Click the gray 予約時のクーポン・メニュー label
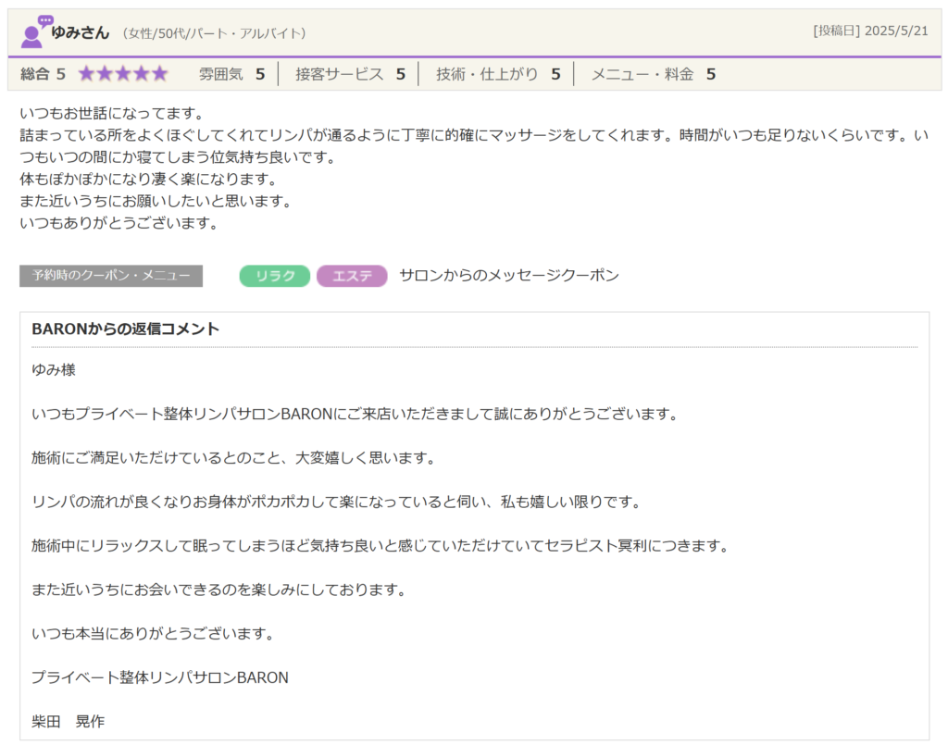This screenshot has width=948, height=745. (111, 276)
